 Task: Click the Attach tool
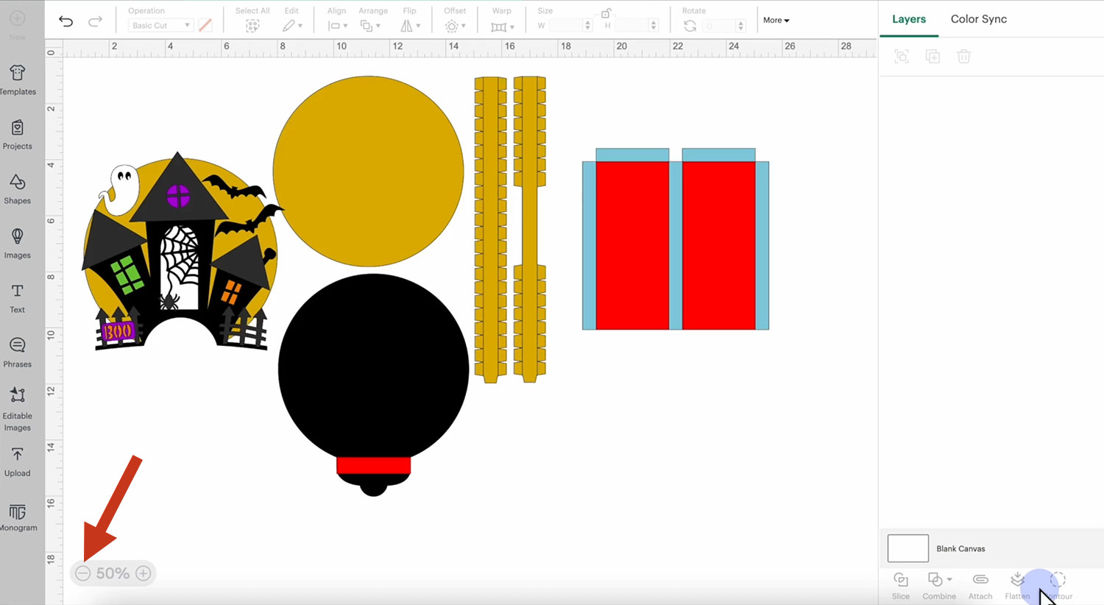[980, 586]
